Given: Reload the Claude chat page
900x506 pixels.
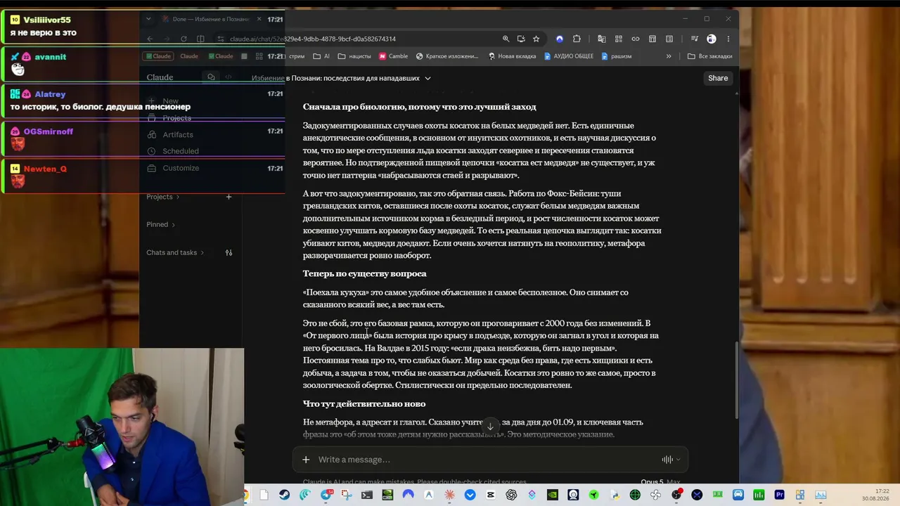Looking at the screenshot, I should (x=184, y=39).
